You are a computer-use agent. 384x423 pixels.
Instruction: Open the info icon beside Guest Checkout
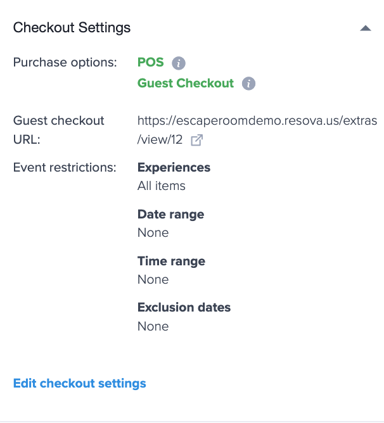point(248,84)
